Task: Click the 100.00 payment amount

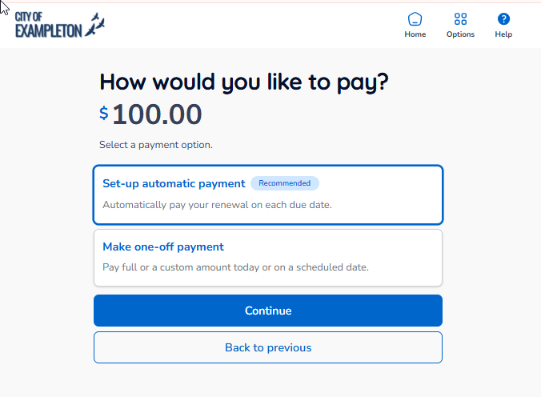Action: click(157, 115)
